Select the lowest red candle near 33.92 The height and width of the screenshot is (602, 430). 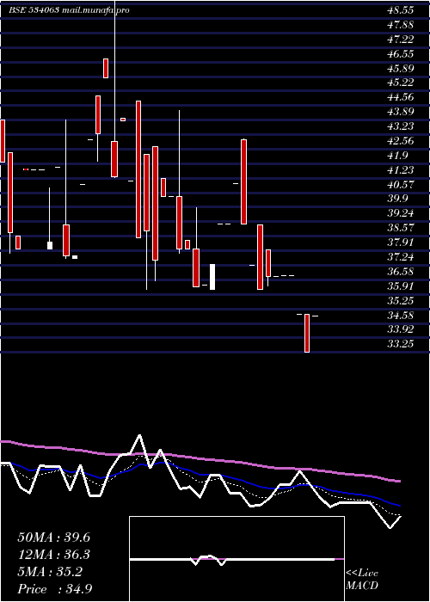pyautogui.click(x=307, y=333)
